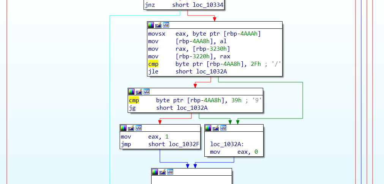Click the pencil edit icon on the movsx block
384x184 pixels.
(x=158, y=25)
